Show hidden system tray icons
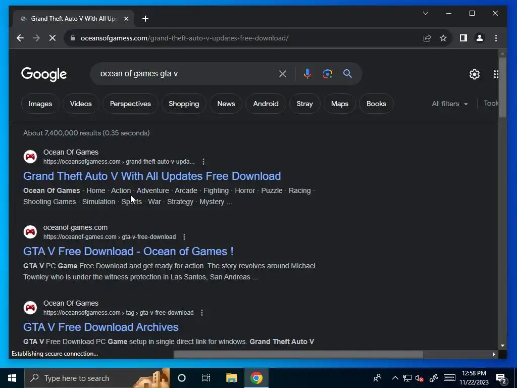The image size is (517, 388). click(395, 378)
